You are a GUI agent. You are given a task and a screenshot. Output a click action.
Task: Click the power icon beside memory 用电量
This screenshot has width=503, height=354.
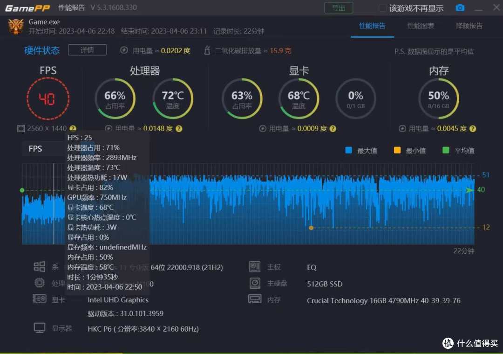[x=402, y=128]
